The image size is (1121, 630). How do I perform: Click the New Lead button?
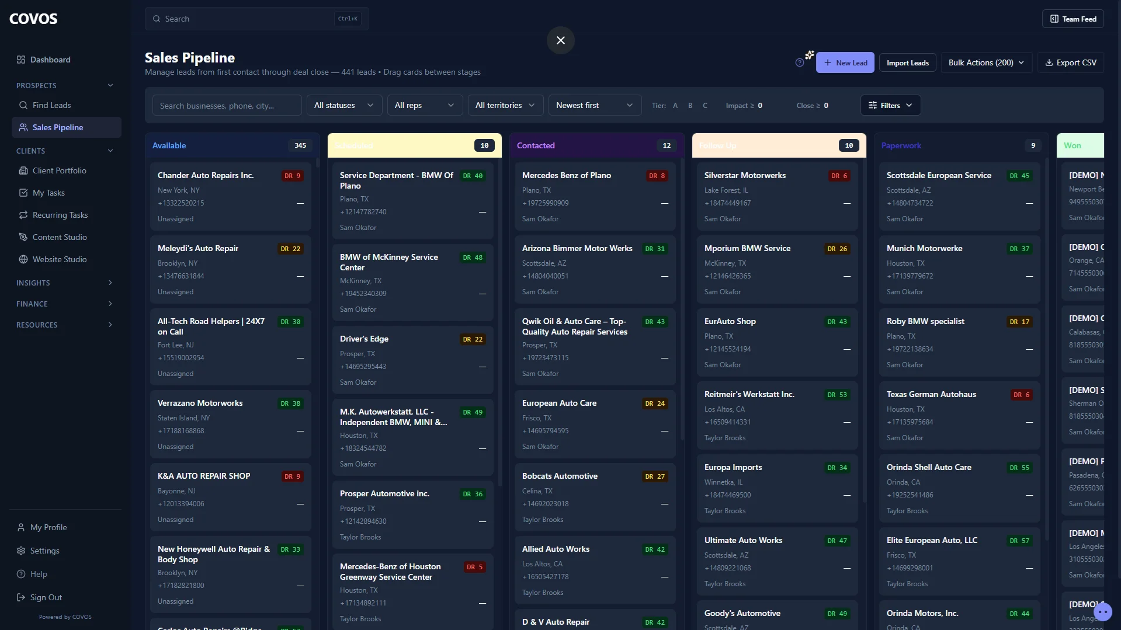click(845, 62)
